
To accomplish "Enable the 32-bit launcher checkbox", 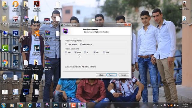I will click(66, 44).
